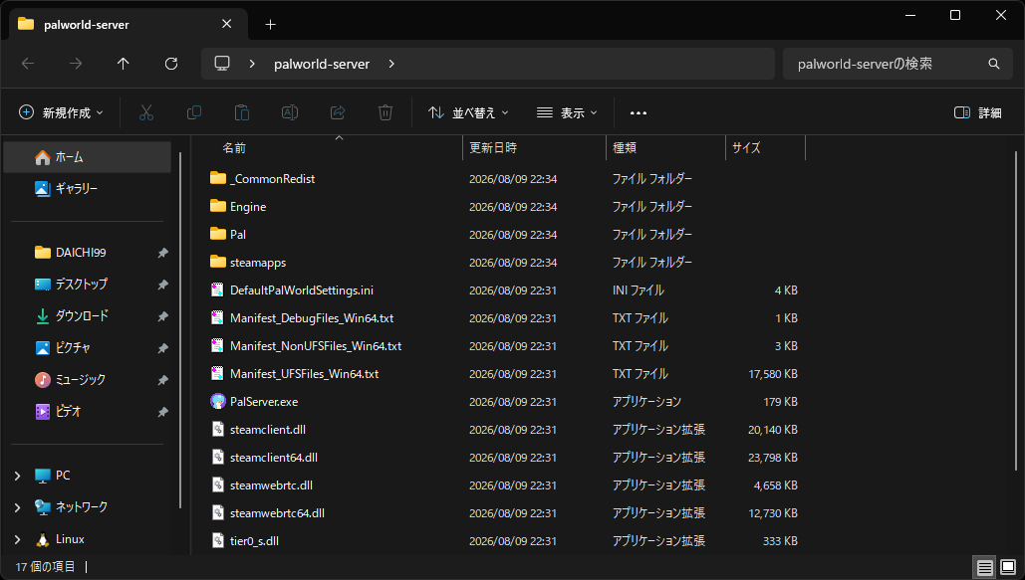Click the Delete trash can icon
Viewport: 1025px width, 580px height.
(385, 113)
